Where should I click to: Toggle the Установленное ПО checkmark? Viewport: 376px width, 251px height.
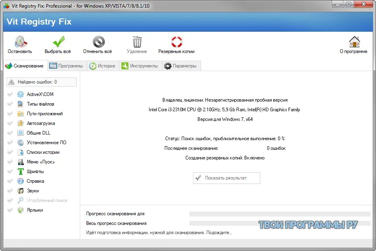click(x=10, y=143)
